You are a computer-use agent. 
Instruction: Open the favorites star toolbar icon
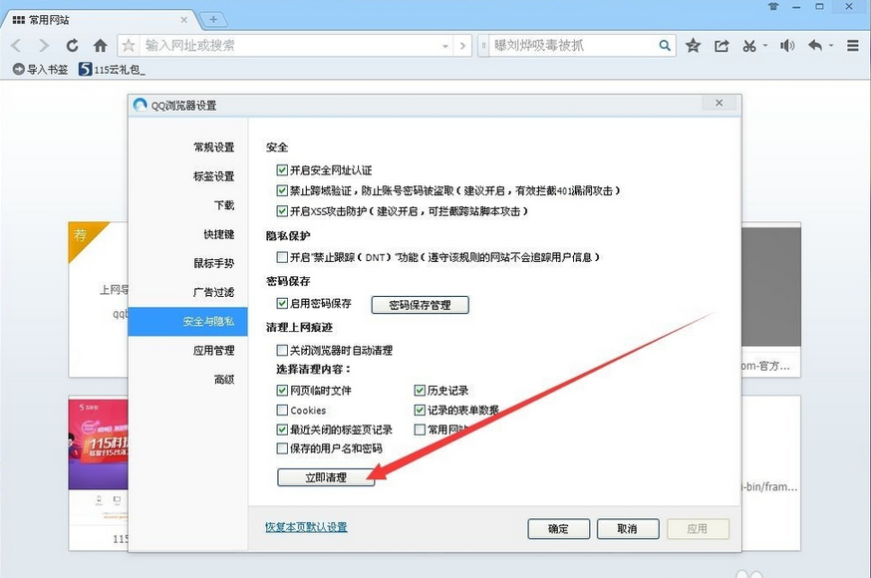[x=694, y=46]
